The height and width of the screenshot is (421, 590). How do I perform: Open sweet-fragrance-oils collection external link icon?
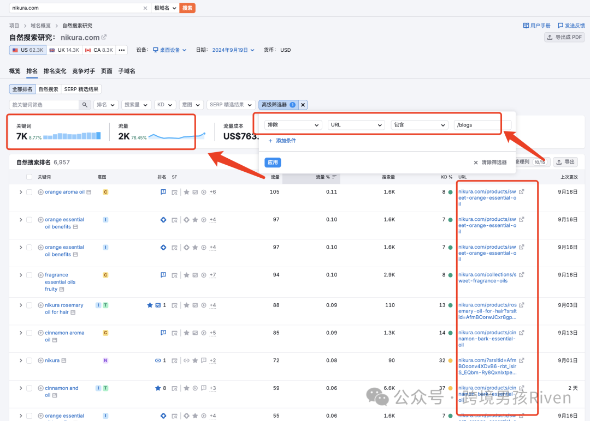(522, 274)
